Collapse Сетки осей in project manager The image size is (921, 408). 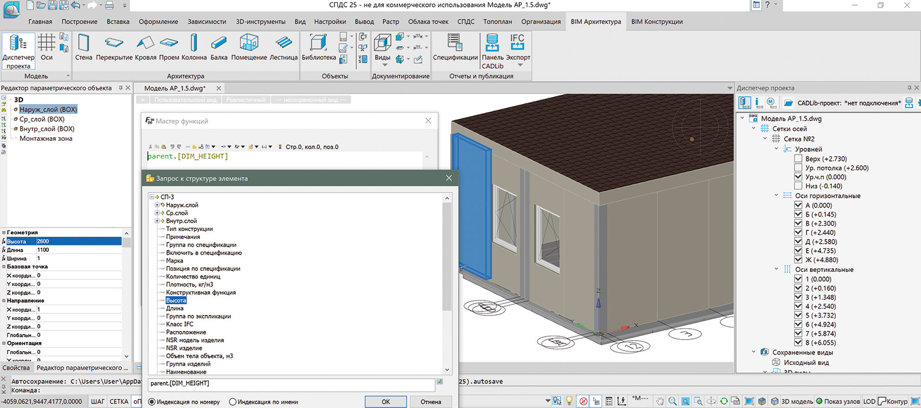coord(753,129)
